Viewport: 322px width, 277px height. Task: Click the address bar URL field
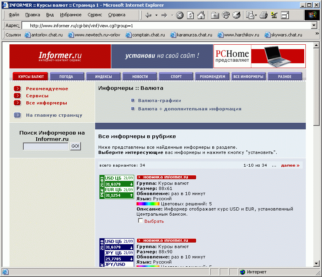[x=167, y=26]
